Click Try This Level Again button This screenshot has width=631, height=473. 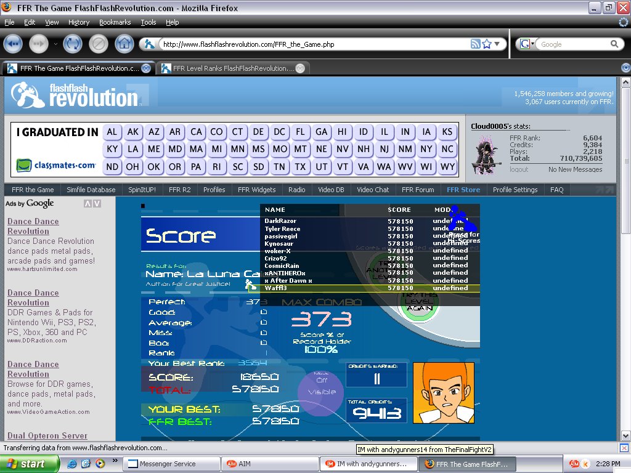pyautogui.click(x=419, y=302)
